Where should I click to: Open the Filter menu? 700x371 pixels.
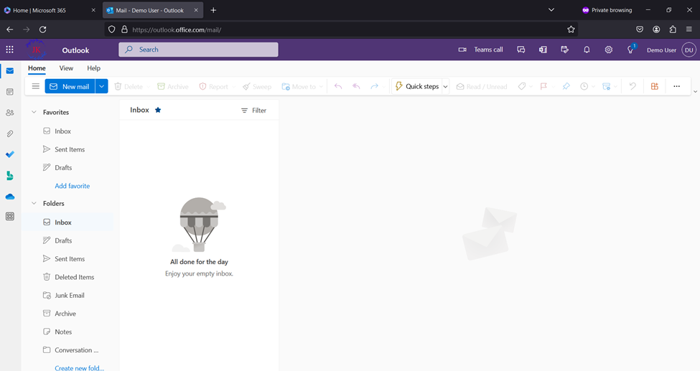[x=253, y=111]
